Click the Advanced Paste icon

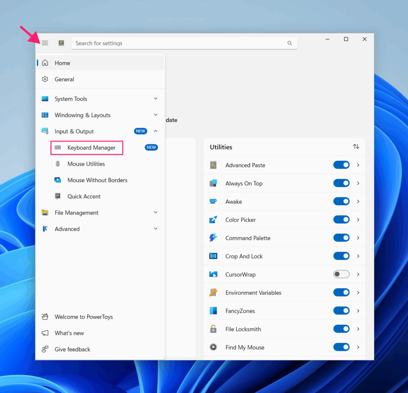(214, 165)
